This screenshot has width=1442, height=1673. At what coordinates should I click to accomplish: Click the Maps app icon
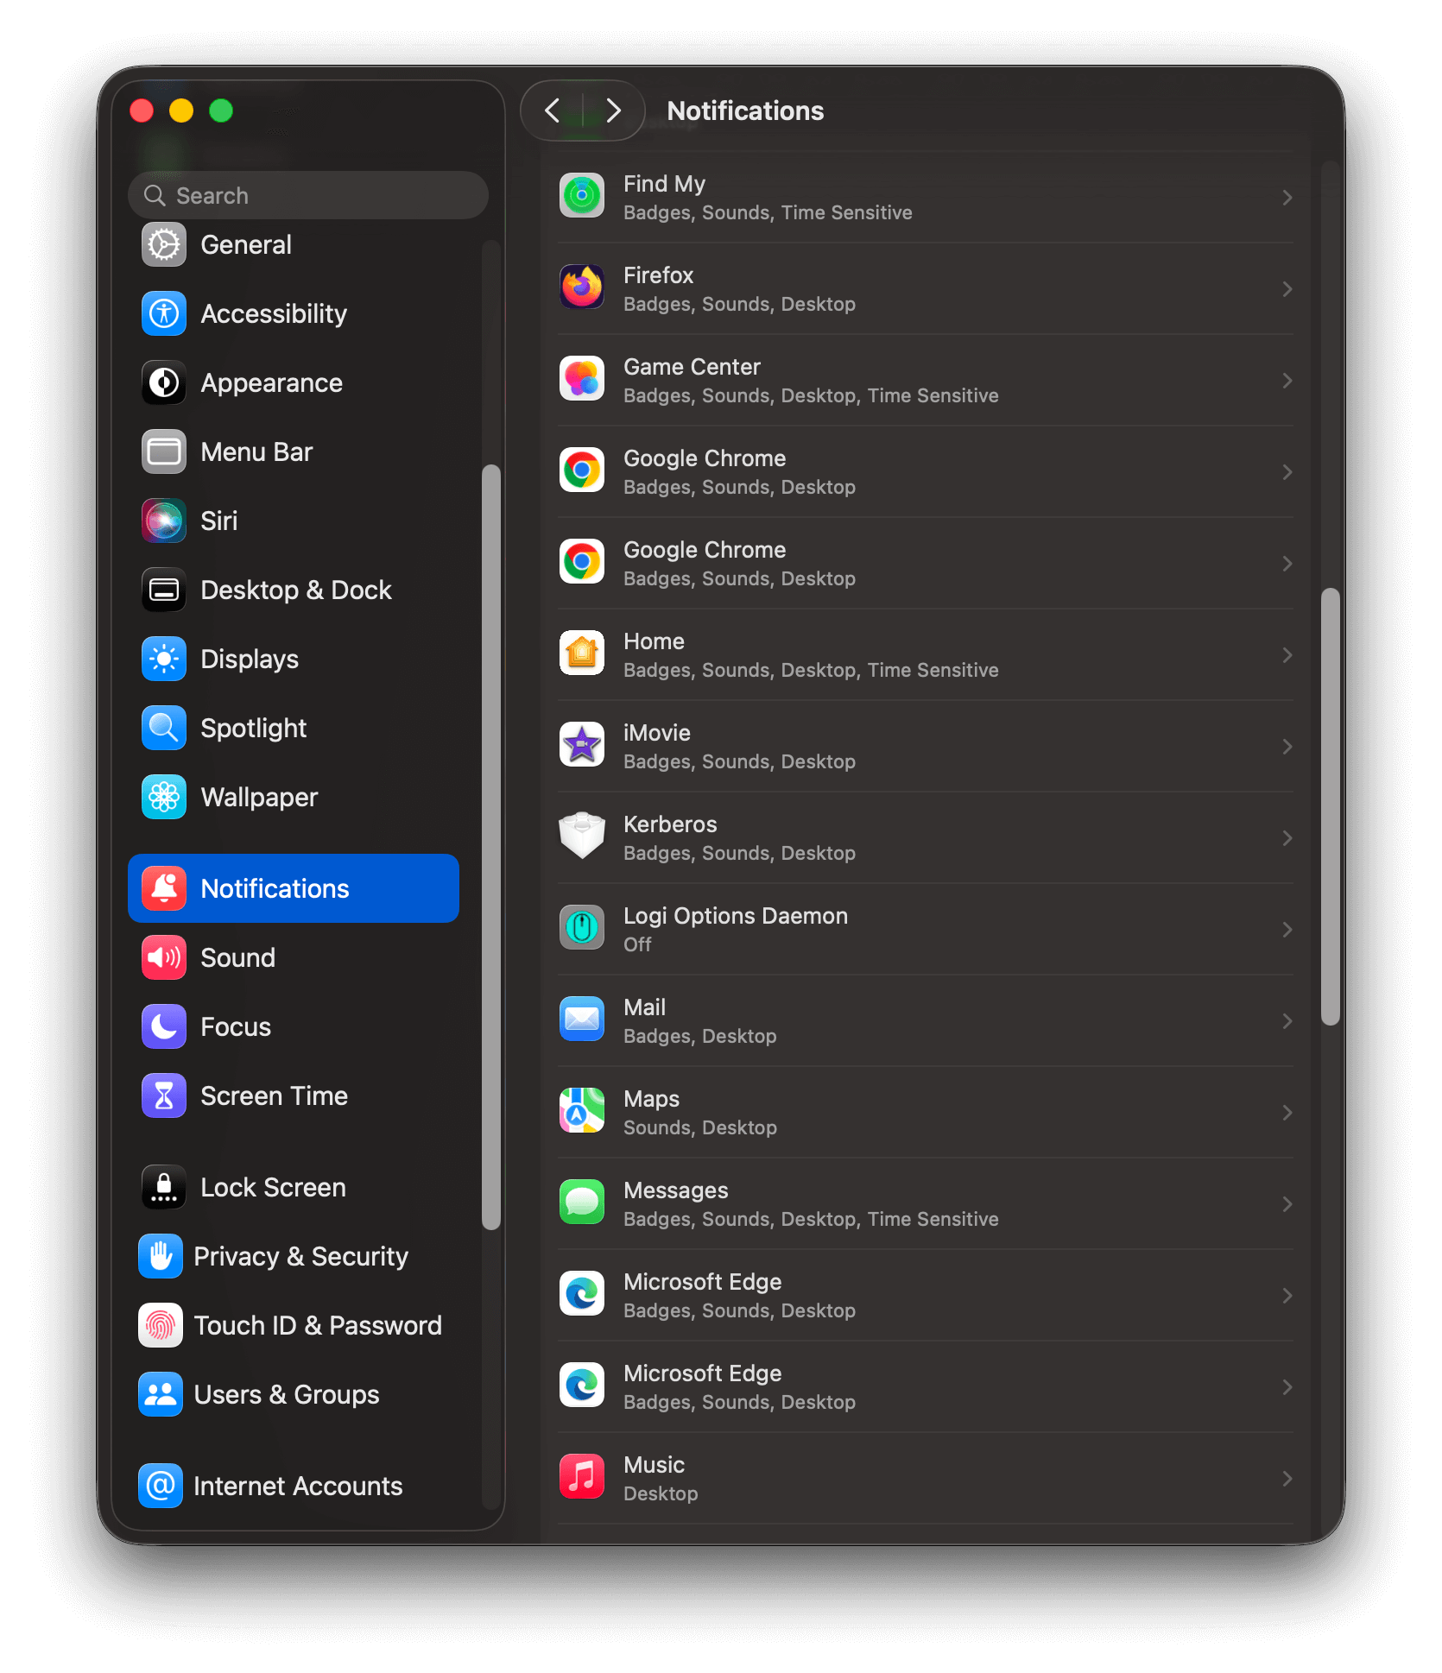582,1112
